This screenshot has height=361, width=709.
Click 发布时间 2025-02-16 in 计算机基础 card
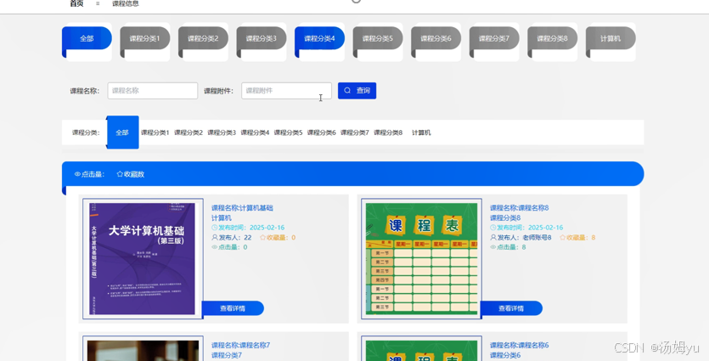click(248, 228)
